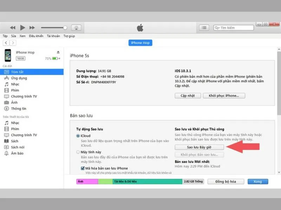Click Nhạc icon under Trên Thiết bị
Image resolution: width=281 pixels, height=210 pixels.
[6, 123]
